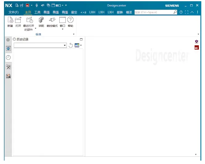Click the microphone icon in the title bar

click(x=37, y=5)
